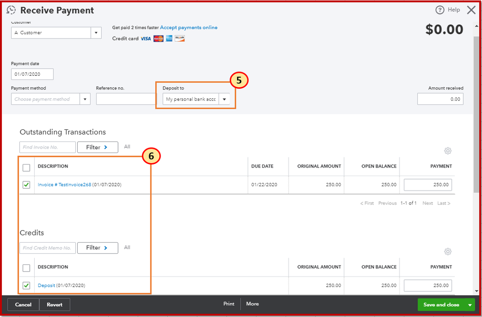
Task: Uncheck the Deposit credit checkbox
Action: click(x=27, y=286)
